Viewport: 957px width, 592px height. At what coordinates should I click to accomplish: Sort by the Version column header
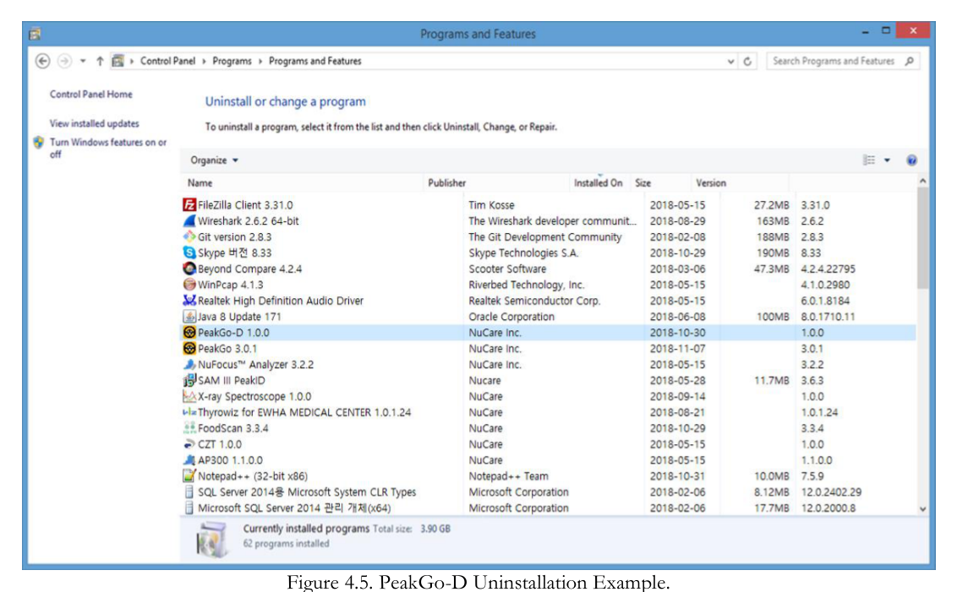(711, 183)
